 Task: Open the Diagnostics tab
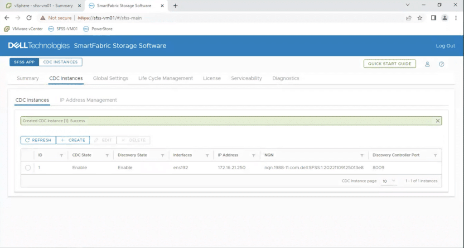tap(286, 78)
